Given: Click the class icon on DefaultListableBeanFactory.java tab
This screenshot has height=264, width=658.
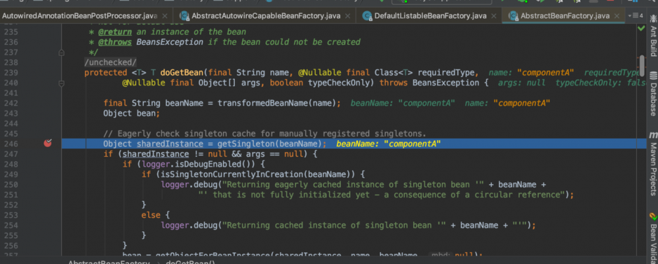Looking at the screenshot, I should tap(367, 16).
